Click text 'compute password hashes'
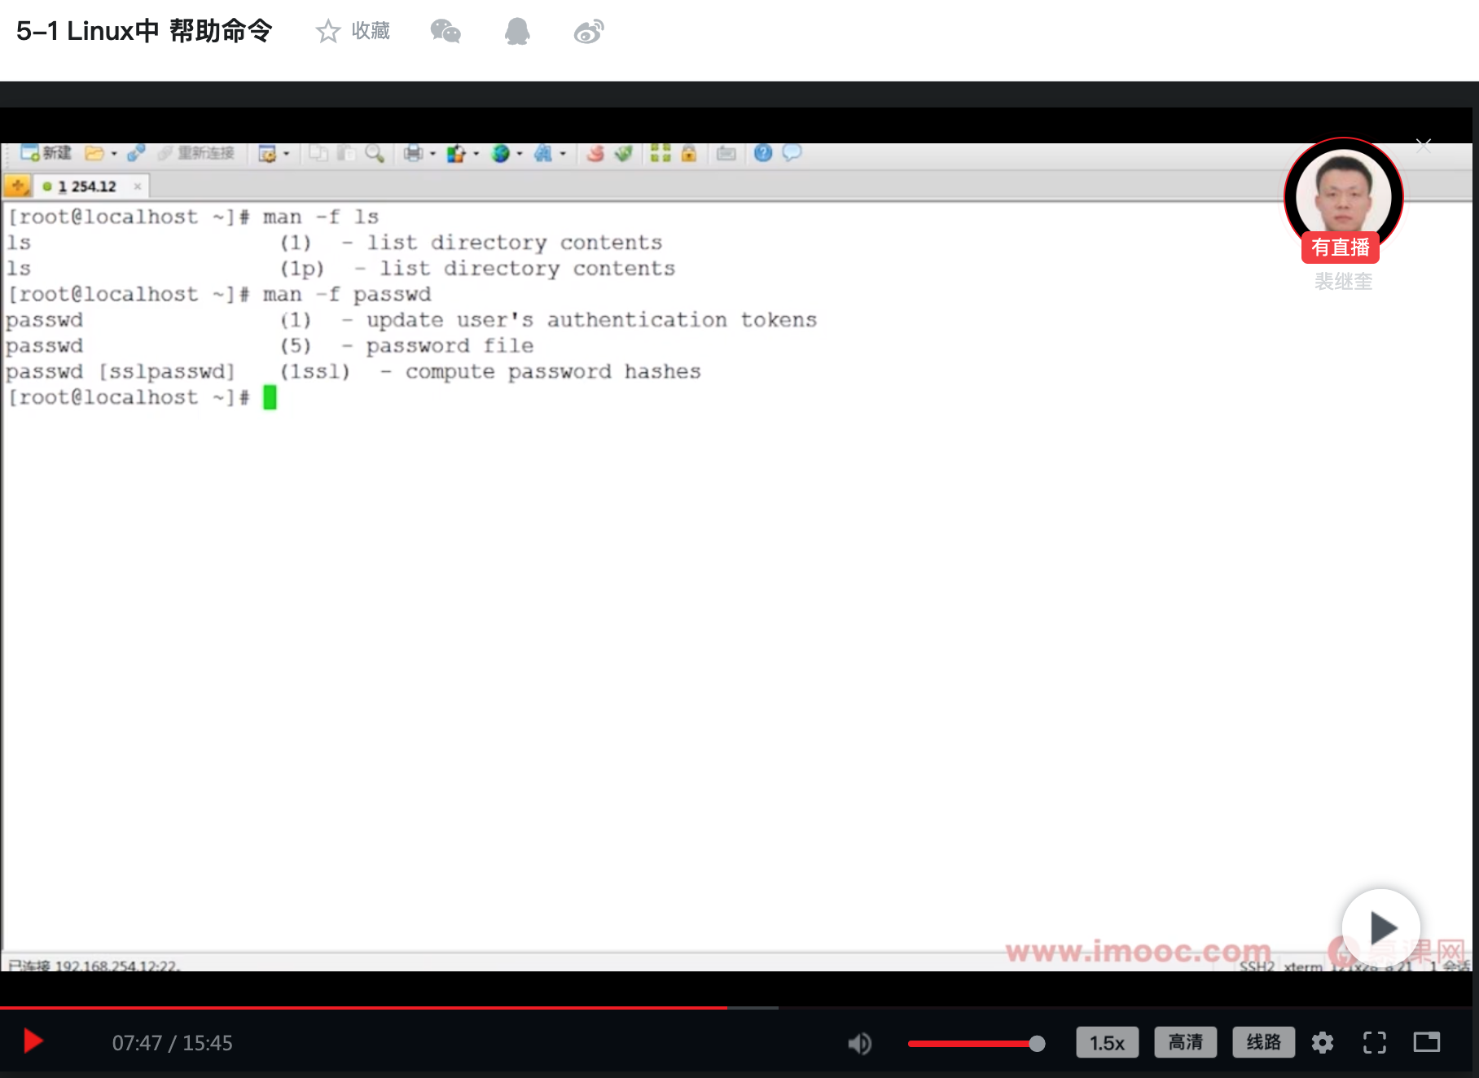Viewport: 1479px width, 1078px height. 553,372
